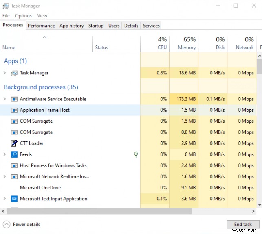Viewport: 262px width, 234px height.
Task: Click the Task Manager app row icon
Action: pyautogui.click(x=14, y=73)
